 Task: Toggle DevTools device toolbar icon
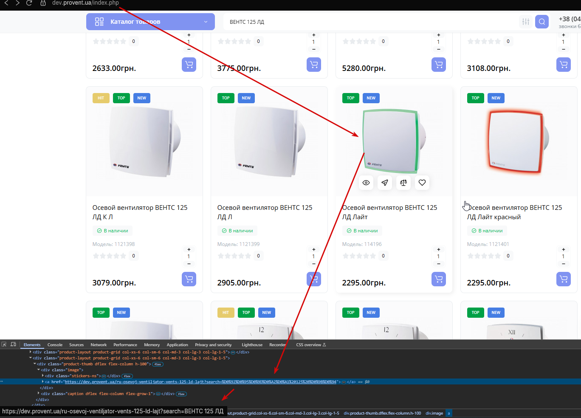point(13,345)
